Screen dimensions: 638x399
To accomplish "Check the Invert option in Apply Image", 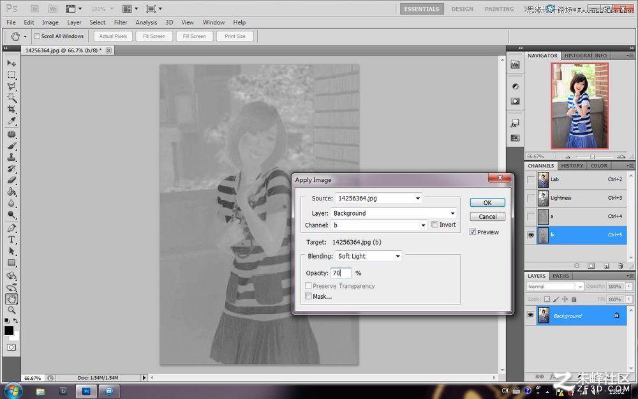I will pos(434,224).
